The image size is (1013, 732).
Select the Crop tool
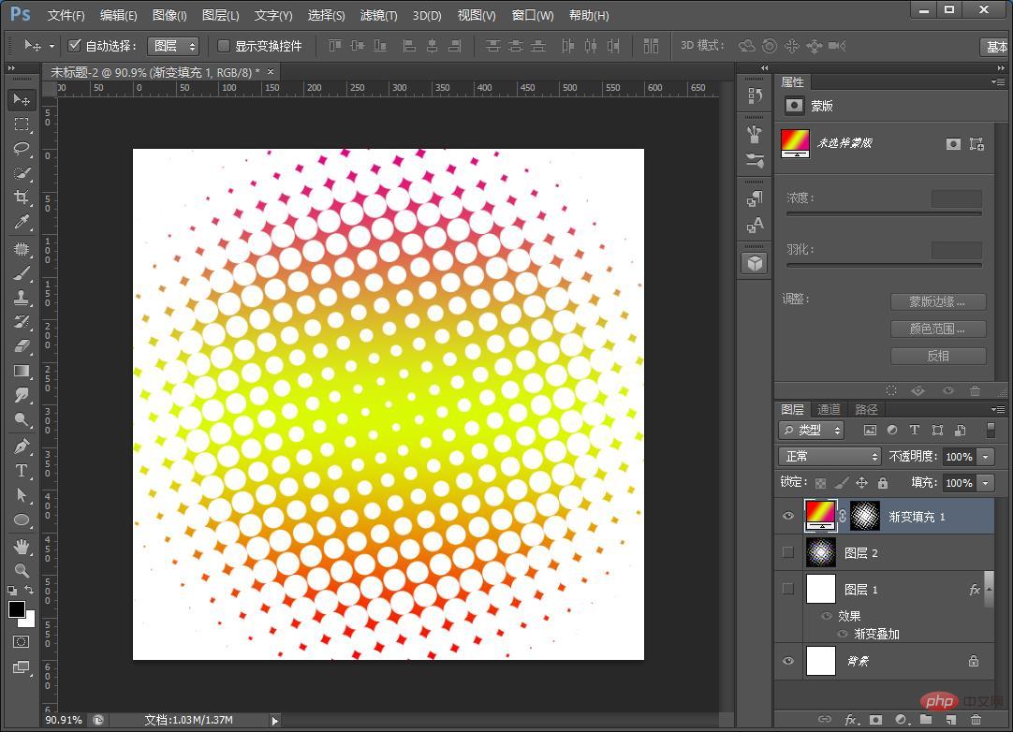[x=22, y=198]
